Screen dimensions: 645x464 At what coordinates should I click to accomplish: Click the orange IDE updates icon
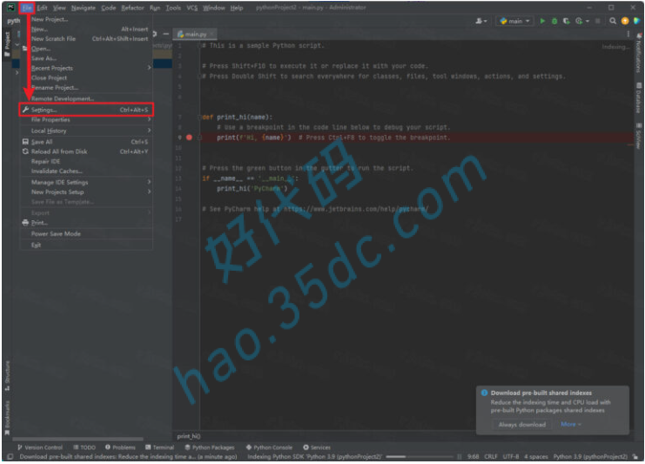(625, 21)
